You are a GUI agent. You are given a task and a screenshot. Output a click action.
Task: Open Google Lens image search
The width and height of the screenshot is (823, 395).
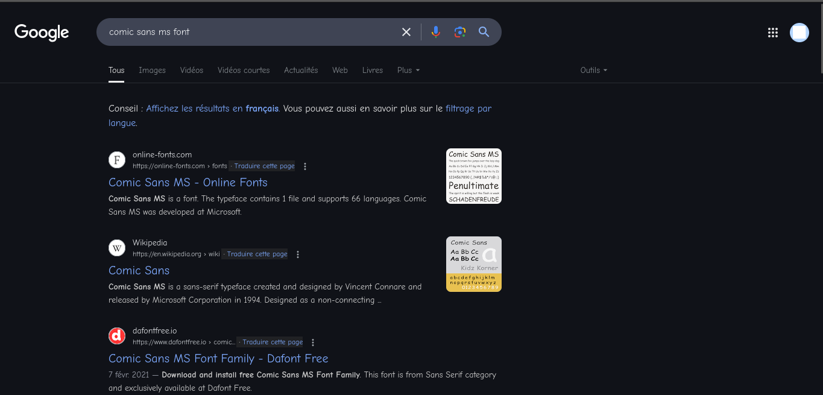coord(460,32)
